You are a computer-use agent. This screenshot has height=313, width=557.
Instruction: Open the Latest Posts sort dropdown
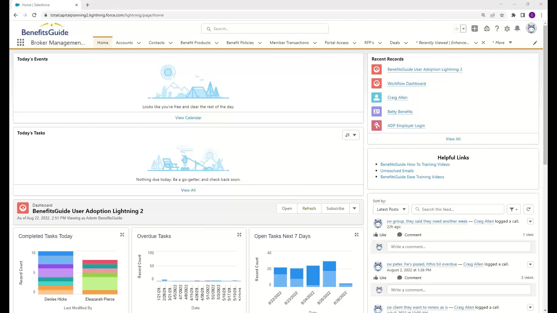(x=390, y=209)
